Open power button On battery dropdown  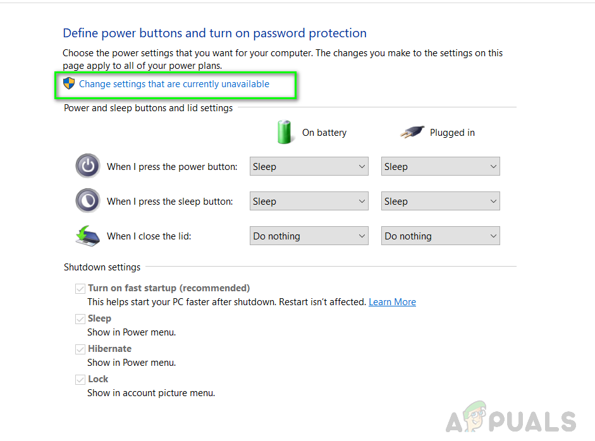click(x=309, y=167)
